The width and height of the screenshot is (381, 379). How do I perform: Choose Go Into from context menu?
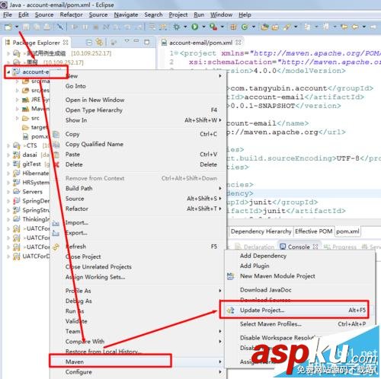[x=137, y=86]
